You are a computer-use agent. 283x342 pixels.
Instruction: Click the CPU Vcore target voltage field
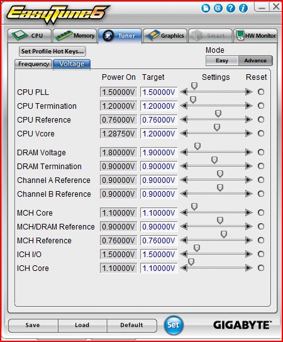159,133
